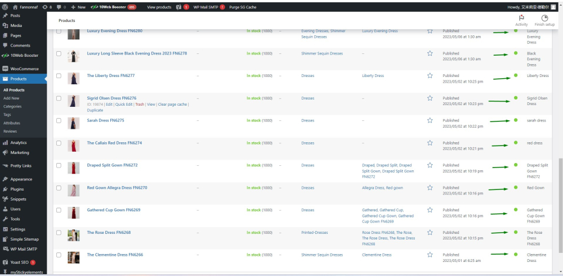
Task: Open the Finish setup progress icon
Action: point(544,18)
